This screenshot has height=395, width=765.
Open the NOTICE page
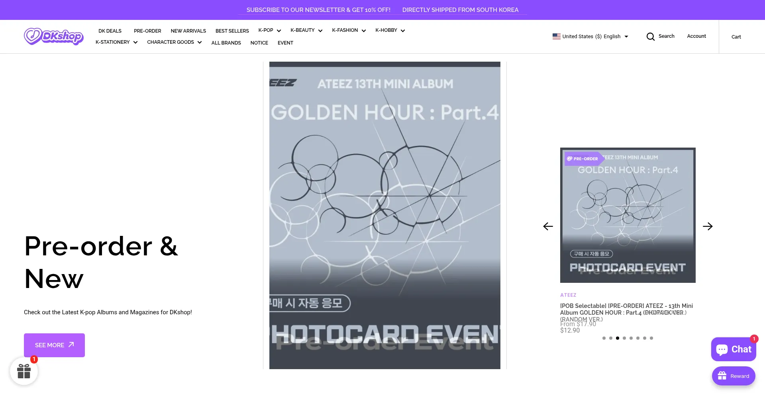pyautogui.click(x=259, y=43)
